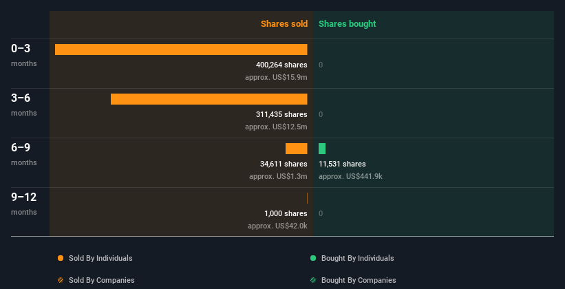Click the 34,611 shares value

284,164
